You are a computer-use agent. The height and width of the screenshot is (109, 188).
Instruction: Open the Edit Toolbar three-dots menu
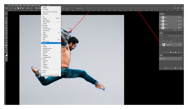pyautogui.click(x=6, y=50)
